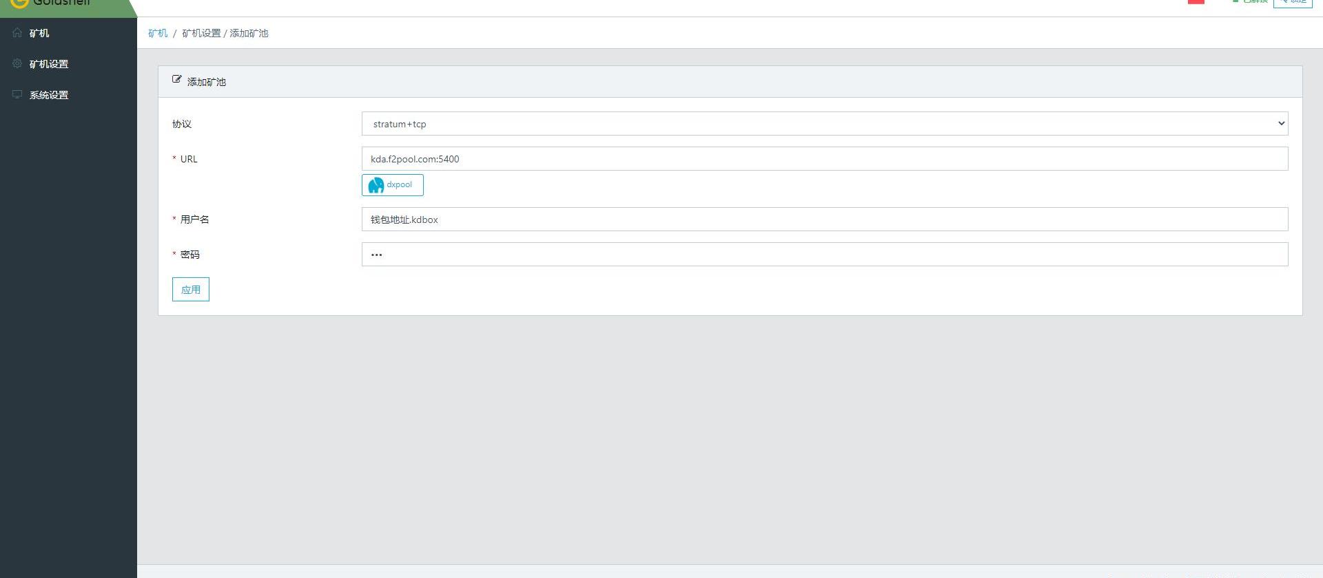Follow the 矿机 breadcrumb link
The image size is (1323, 578).
point(158,33)
